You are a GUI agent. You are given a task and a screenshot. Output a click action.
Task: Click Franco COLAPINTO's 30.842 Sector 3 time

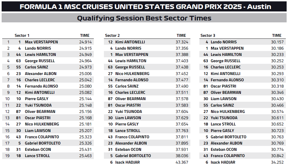click(277, 156)
